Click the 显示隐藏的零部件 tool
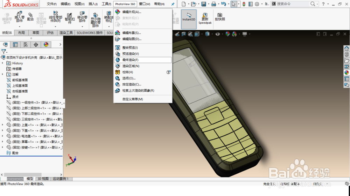Screen dimensions: 350x196 click(x=96, y=20)
